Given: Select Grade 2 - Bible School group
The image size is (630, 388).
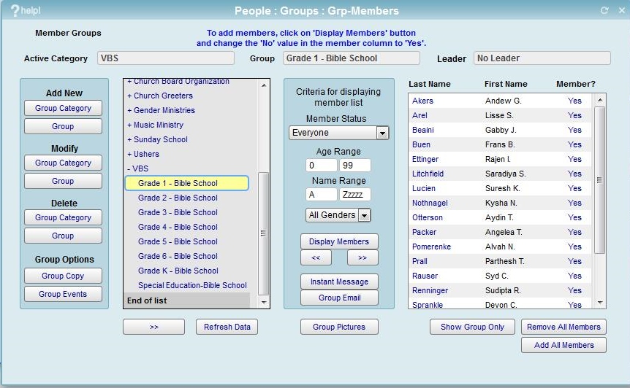Looking at the screenshot, I should [x=178, y=198].
